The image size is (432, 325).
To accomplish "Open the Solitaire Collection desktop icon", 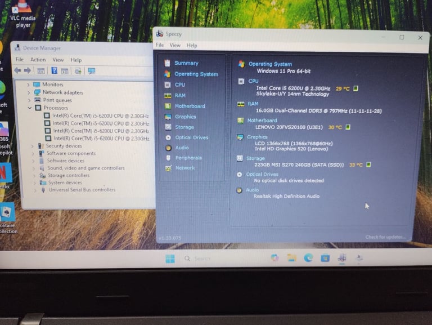I will coord(8,219).
